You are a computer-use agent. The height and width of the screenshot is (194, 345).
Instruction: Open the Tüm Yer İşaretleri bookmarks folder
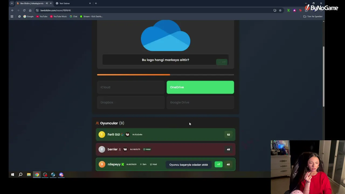click(x=313, y=16)
